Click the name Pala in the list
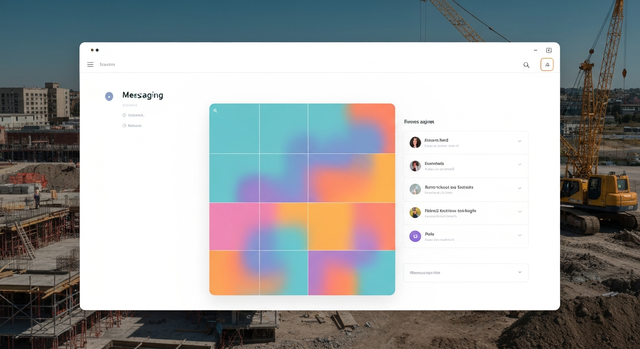 pos(430,234)
